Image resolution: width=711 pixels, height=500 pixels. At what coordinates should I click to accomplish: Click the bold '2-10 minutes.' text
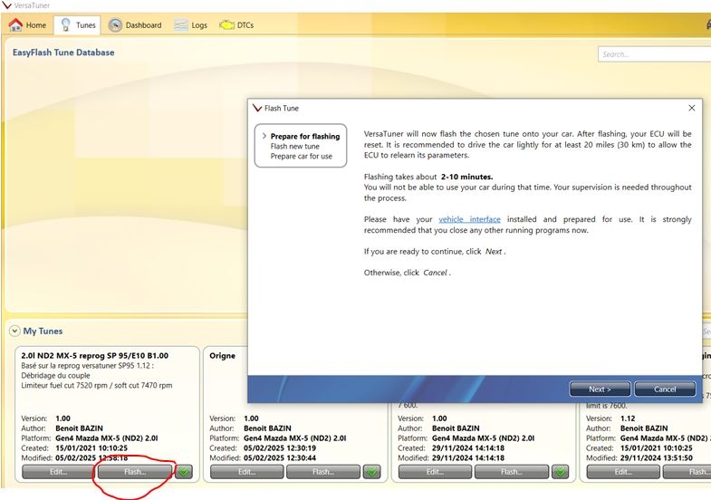466,177
